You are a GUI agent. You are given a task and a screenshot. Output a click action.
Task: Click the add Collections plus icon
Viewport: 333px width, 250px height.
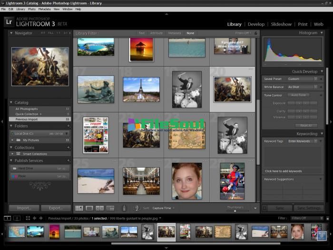pos(69,148)
